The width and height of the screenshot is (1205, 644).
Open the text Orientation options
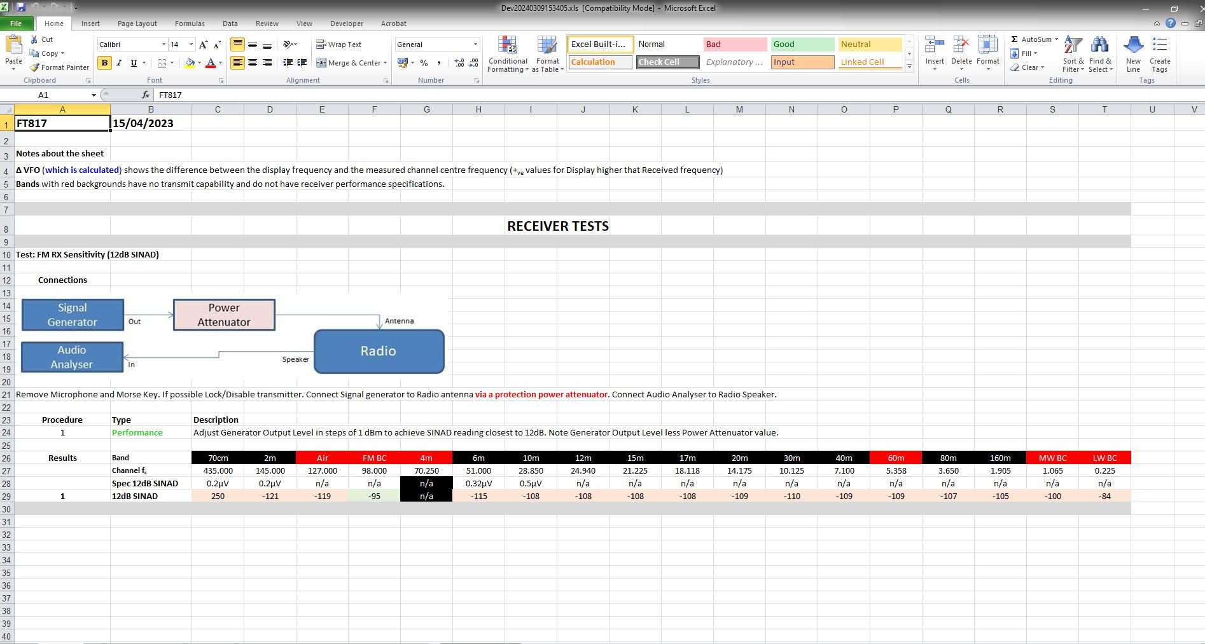pos(290,45)
